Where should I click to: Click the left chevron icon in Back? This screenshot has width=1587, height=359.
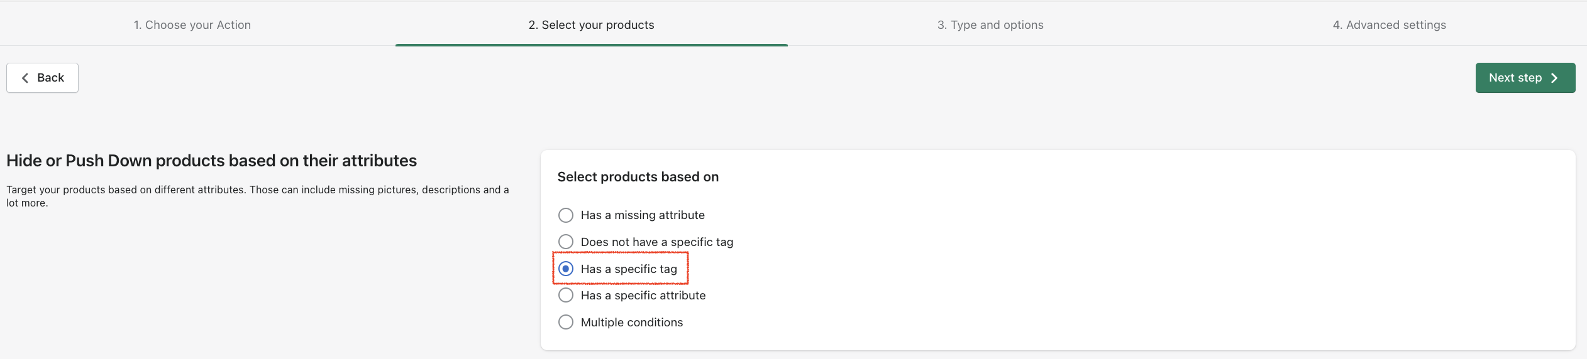coord(25,78)
